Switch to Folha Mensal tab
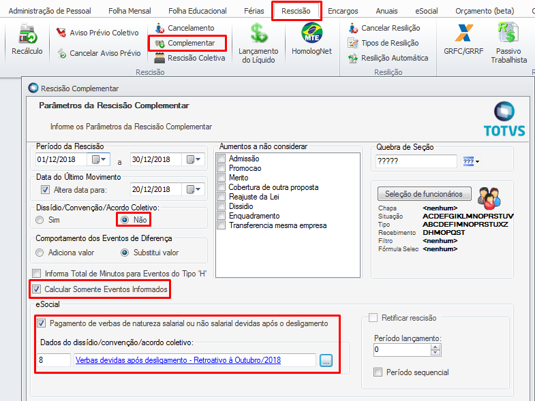The height and width of the screenshot is (401, 535). pos(129,11)
